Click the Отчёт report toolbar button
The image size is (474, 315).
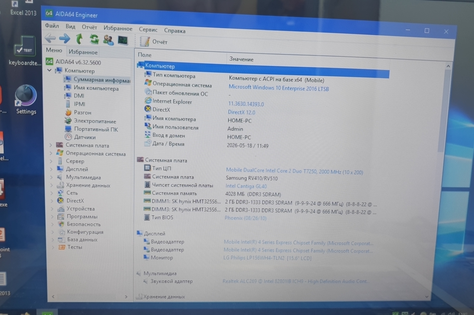click(x=154, y=42)
